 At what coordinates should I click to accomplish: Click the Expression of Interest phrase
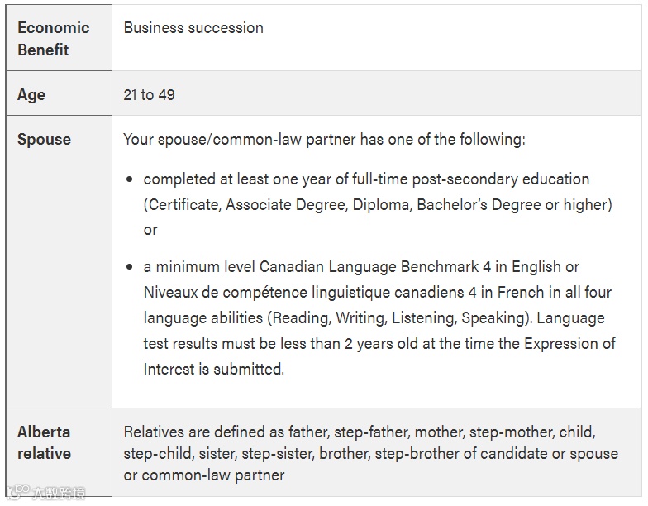(x=570, y=344)
